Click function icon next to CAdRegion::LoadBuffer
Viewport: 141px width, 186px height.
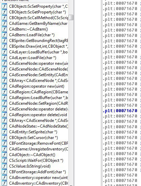(x=4, y=98)
